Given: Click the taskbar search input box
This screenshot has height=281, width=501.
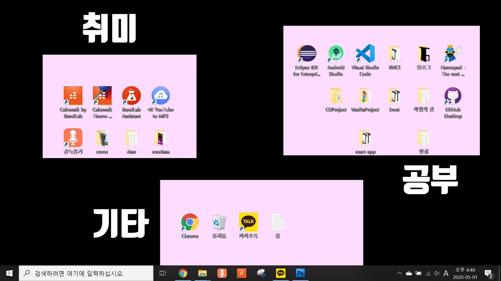Looking at the screenshot, I should click(86, 273).
